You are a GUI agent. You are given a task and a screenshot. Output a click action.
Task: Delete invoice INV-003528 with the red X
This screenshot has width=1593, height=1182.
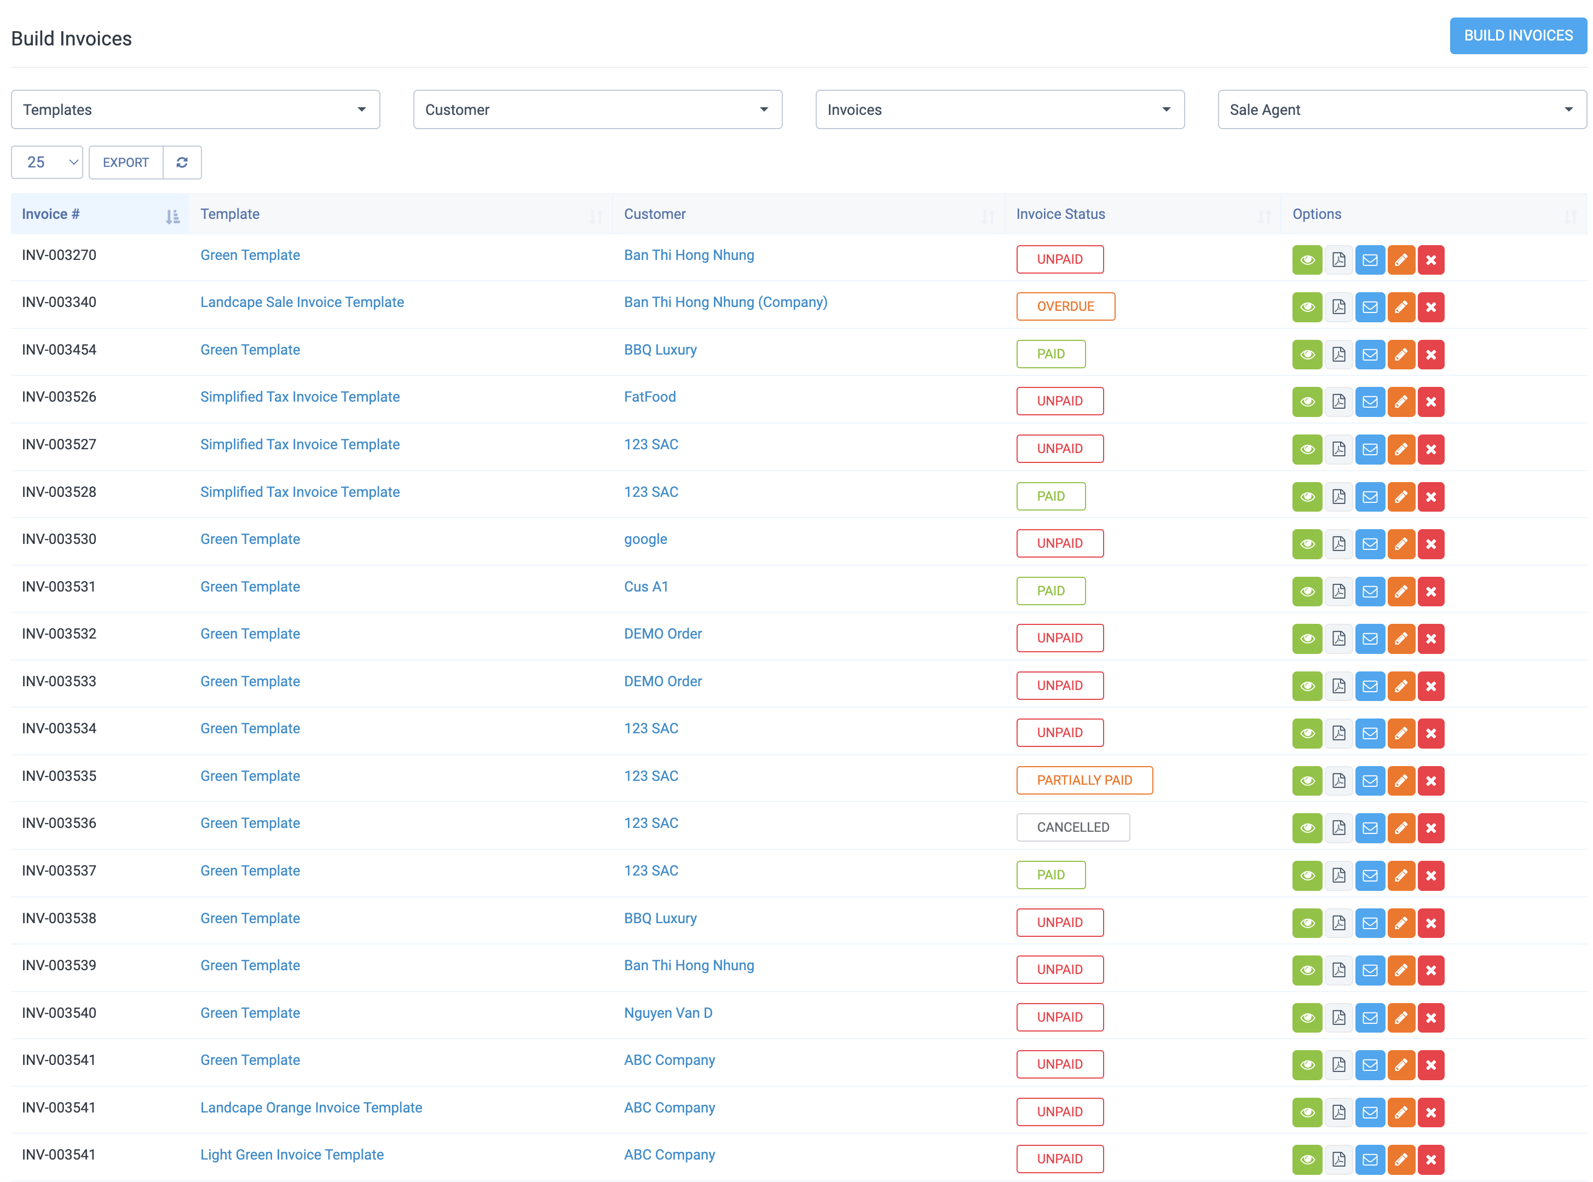(1430, 497)
